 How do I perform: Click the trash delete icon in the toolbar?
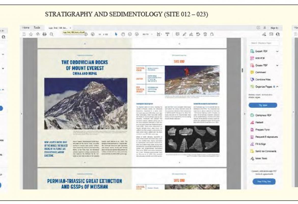point(205,34)
